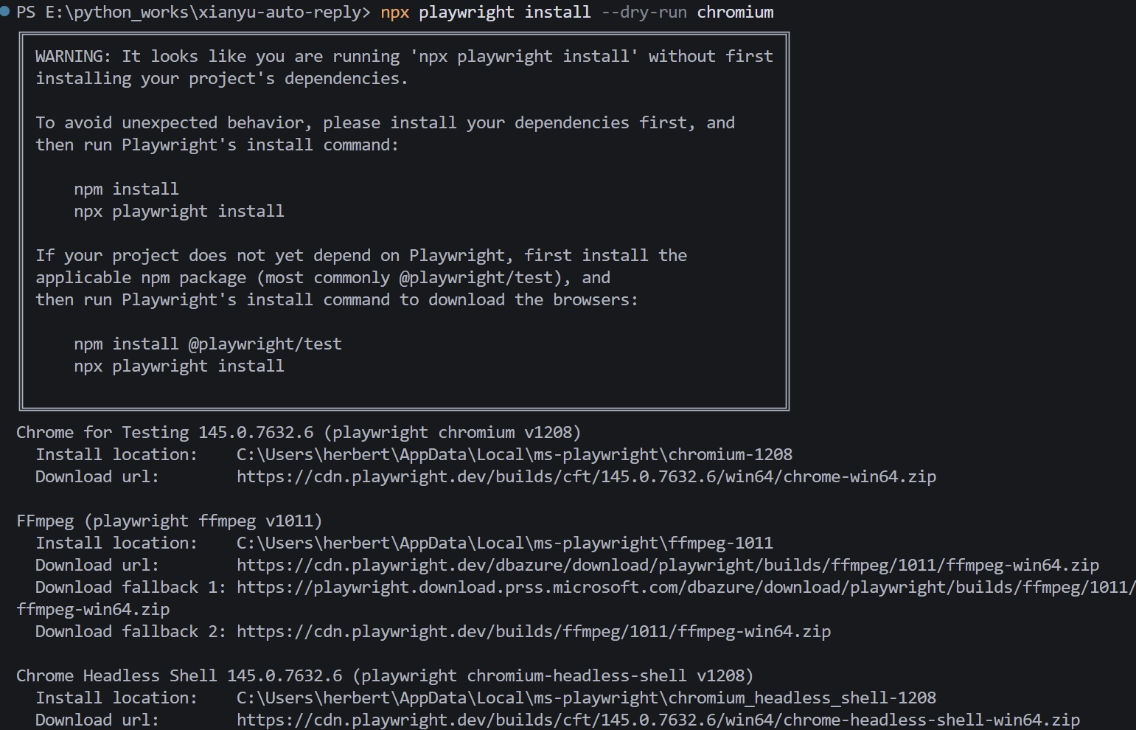Click the word chromium in the command line
1136x730 pixels.
735,13
